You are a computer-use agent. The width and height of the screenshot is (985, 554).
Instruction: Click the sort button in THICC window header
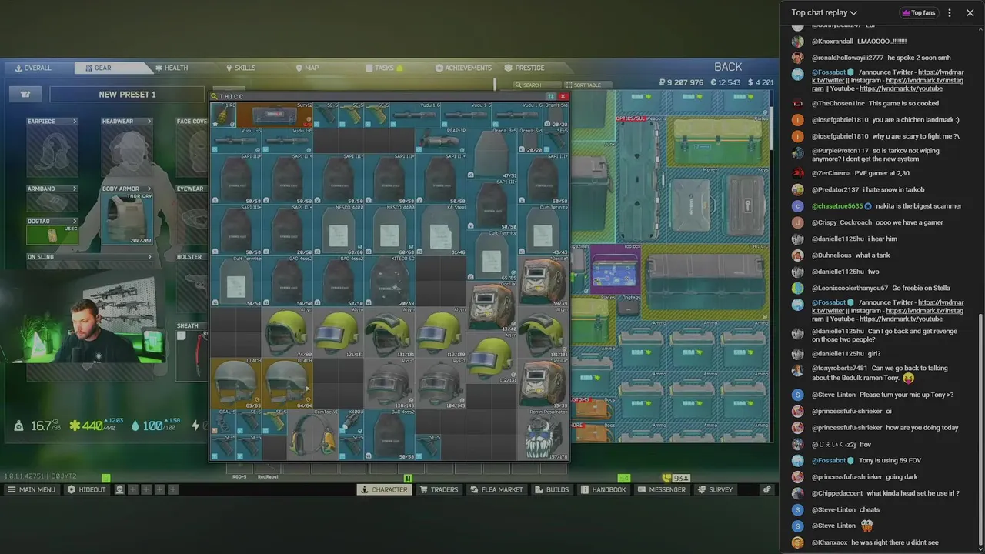point(550,97)
